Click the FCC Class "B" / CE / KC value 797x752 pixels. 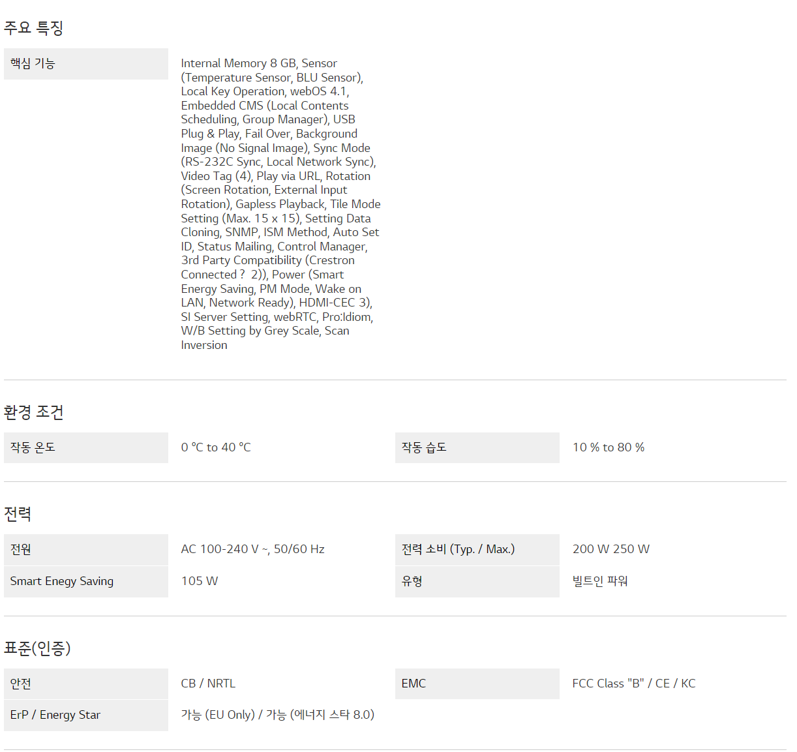634,684
